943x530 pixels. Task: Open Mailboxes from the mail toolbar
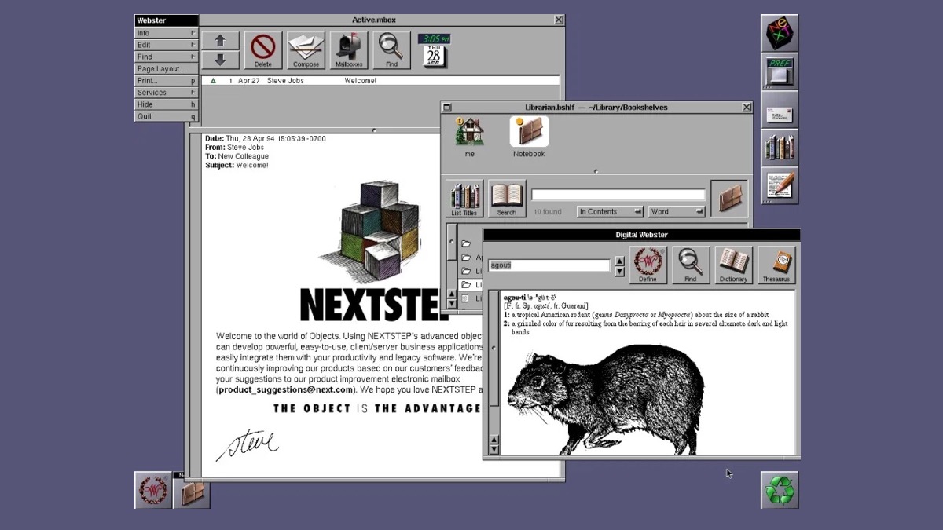pos(349,50)
